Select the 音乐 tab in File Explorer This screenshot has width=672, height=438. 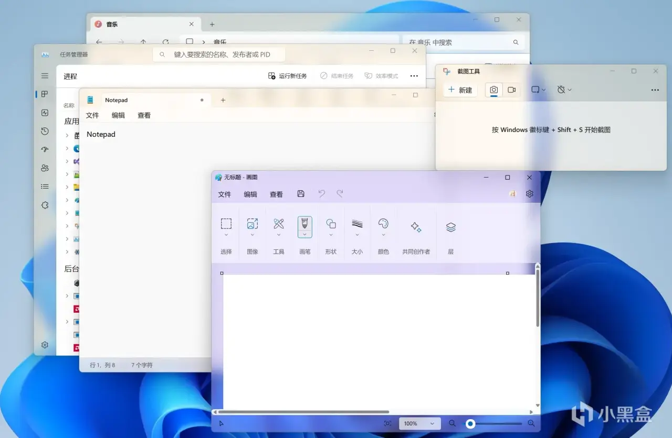[x=145, y=24]
